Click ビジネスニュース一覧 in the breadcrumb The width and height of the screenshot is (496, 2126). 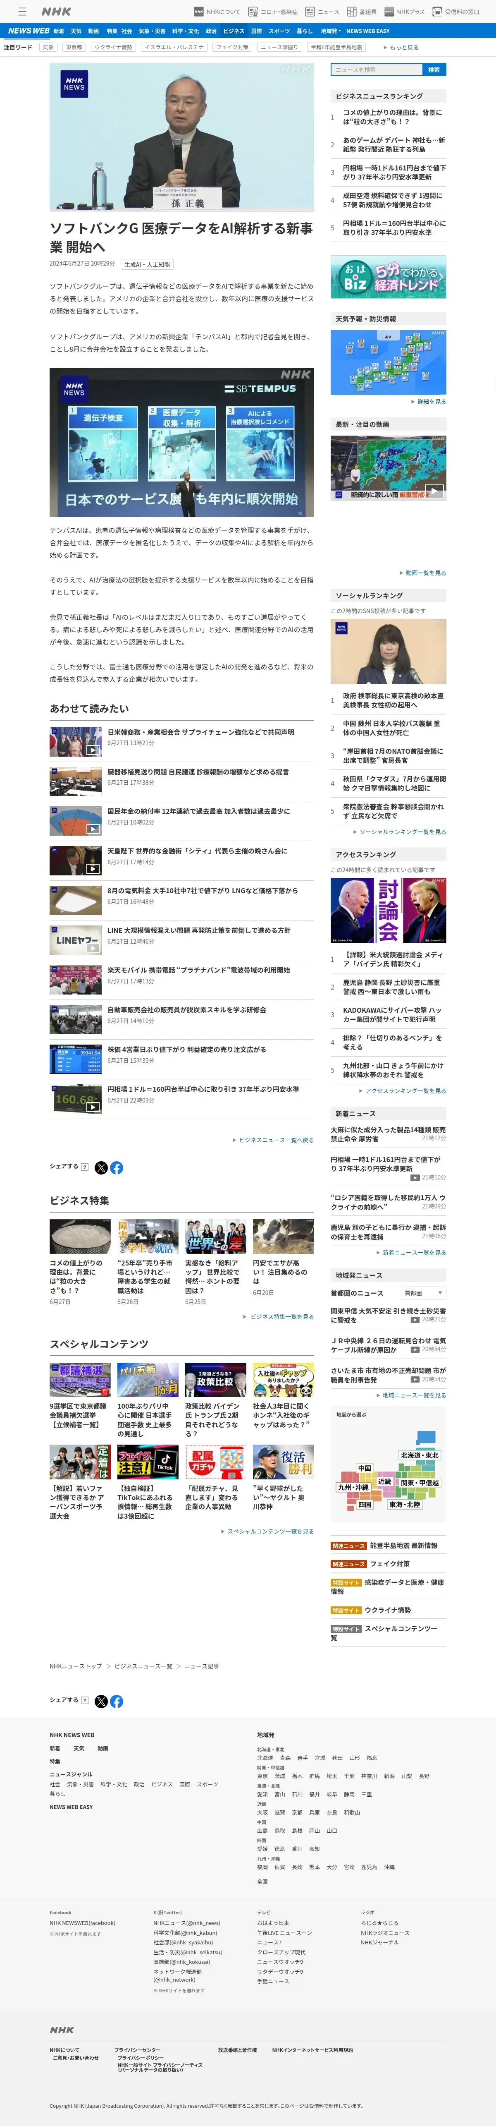point(143,1666)
